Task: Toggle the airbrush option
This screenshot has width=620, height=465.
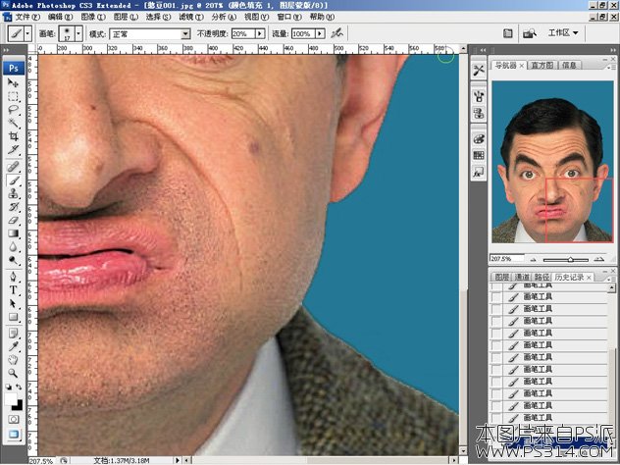Action: 337,33
